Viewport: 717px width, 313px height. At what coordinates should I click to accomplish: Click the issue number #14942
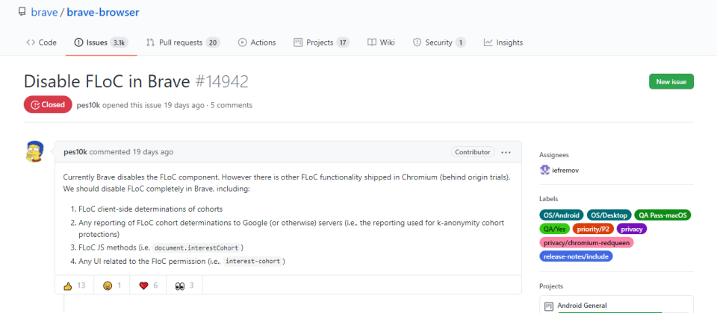coord(222,82)
